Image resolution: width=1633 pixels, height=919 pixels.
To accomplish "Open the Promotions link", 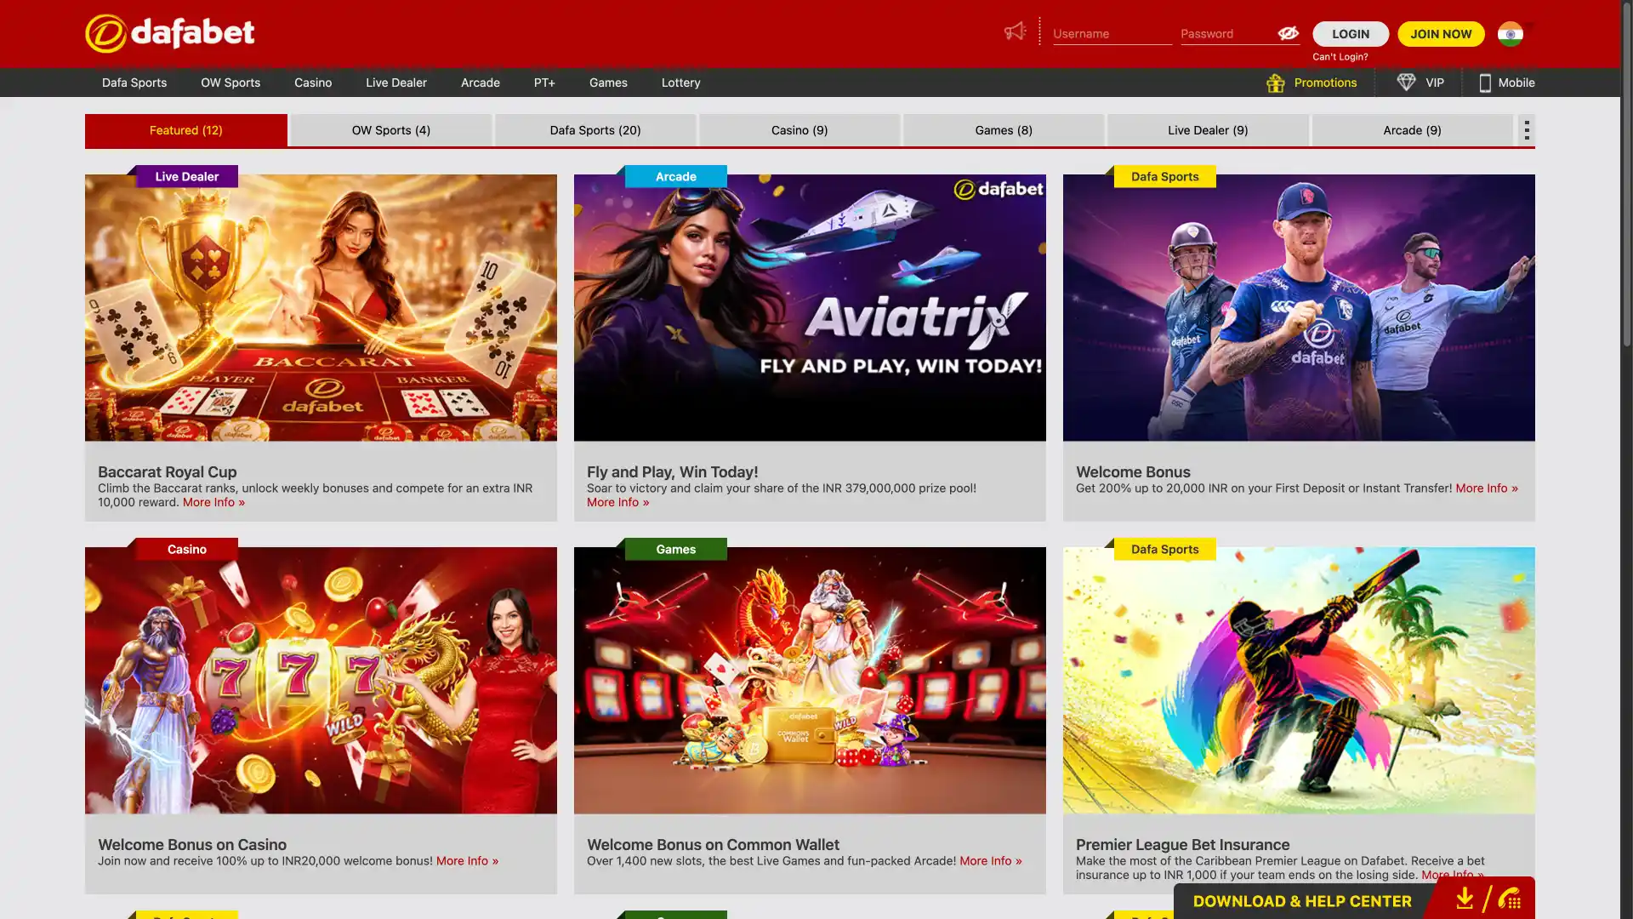I will tap(1325, 83).
